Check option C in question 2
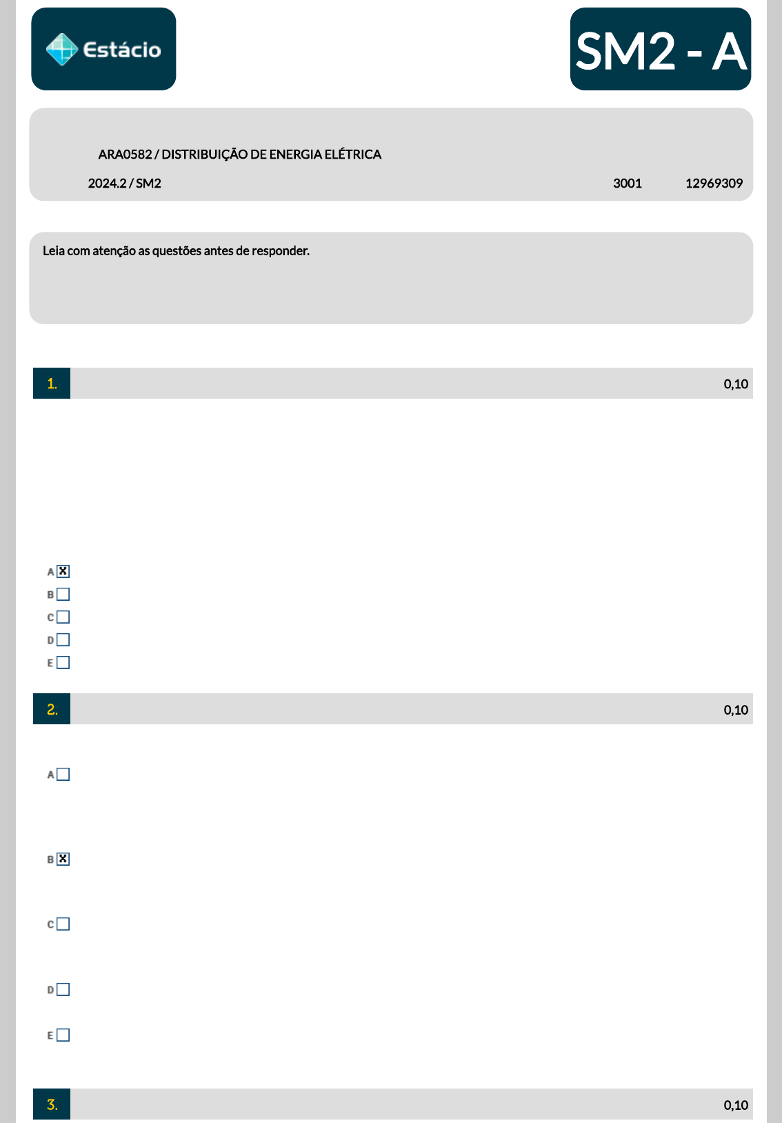The image size is (782, 1123). [x=63, y=924]
